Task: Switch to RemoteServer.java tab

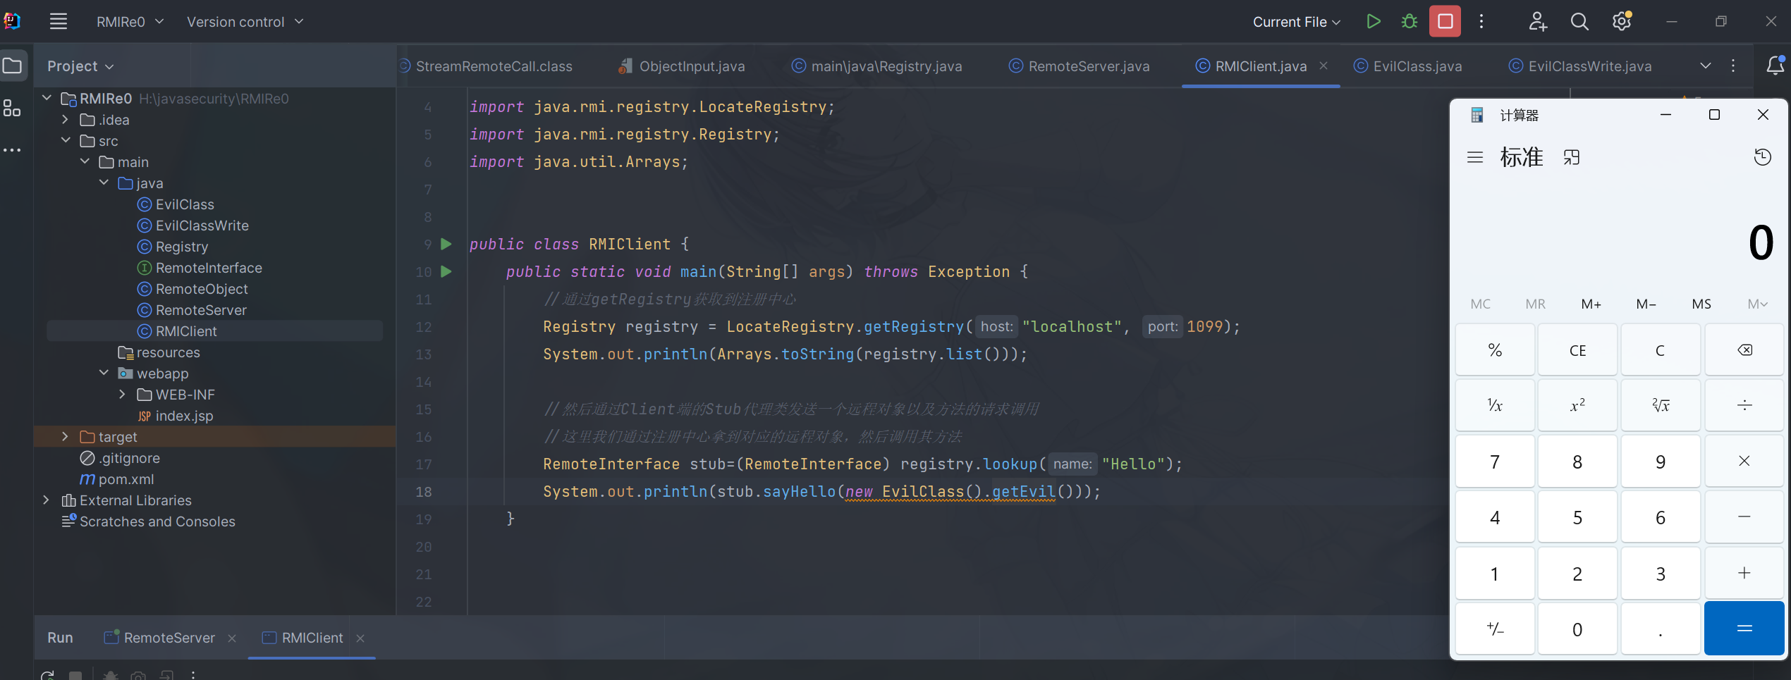Action: tap(1080, 66)
